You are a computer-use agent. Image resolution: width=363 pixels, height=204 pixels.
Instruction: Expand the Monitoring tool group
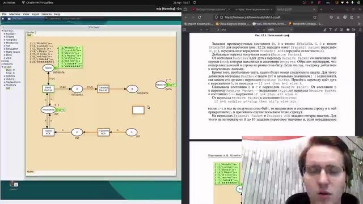point(5,43)
